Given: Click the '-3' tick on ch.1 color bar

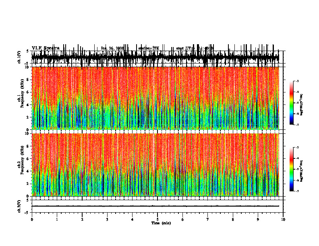Looking at the screenshot, I should point(297,81).
